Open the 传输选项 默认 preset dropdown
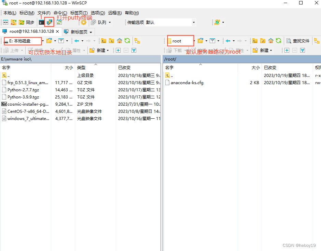This screenshot has width=321, height=251. [170, 22]
